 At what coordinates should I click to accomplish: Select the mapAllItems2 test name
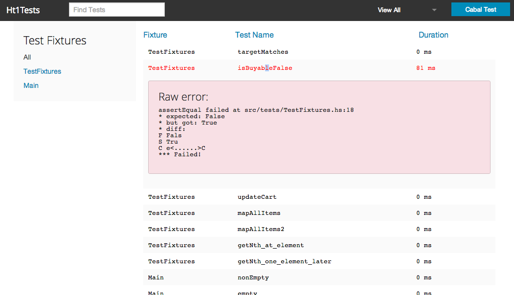(261, 229)
